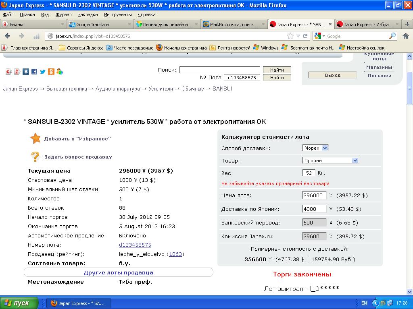Screen dimensions: 413x309
Task: Click the Windows пуск start button
Action: pos(19,303)
